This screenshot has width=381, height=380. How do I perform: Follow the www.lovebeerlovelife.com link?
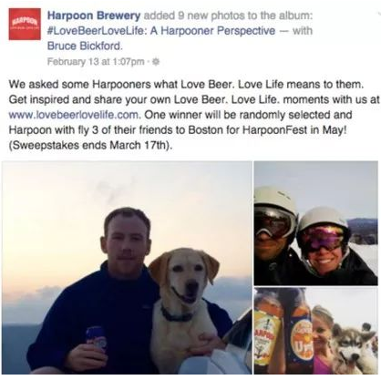pos(75,115)
